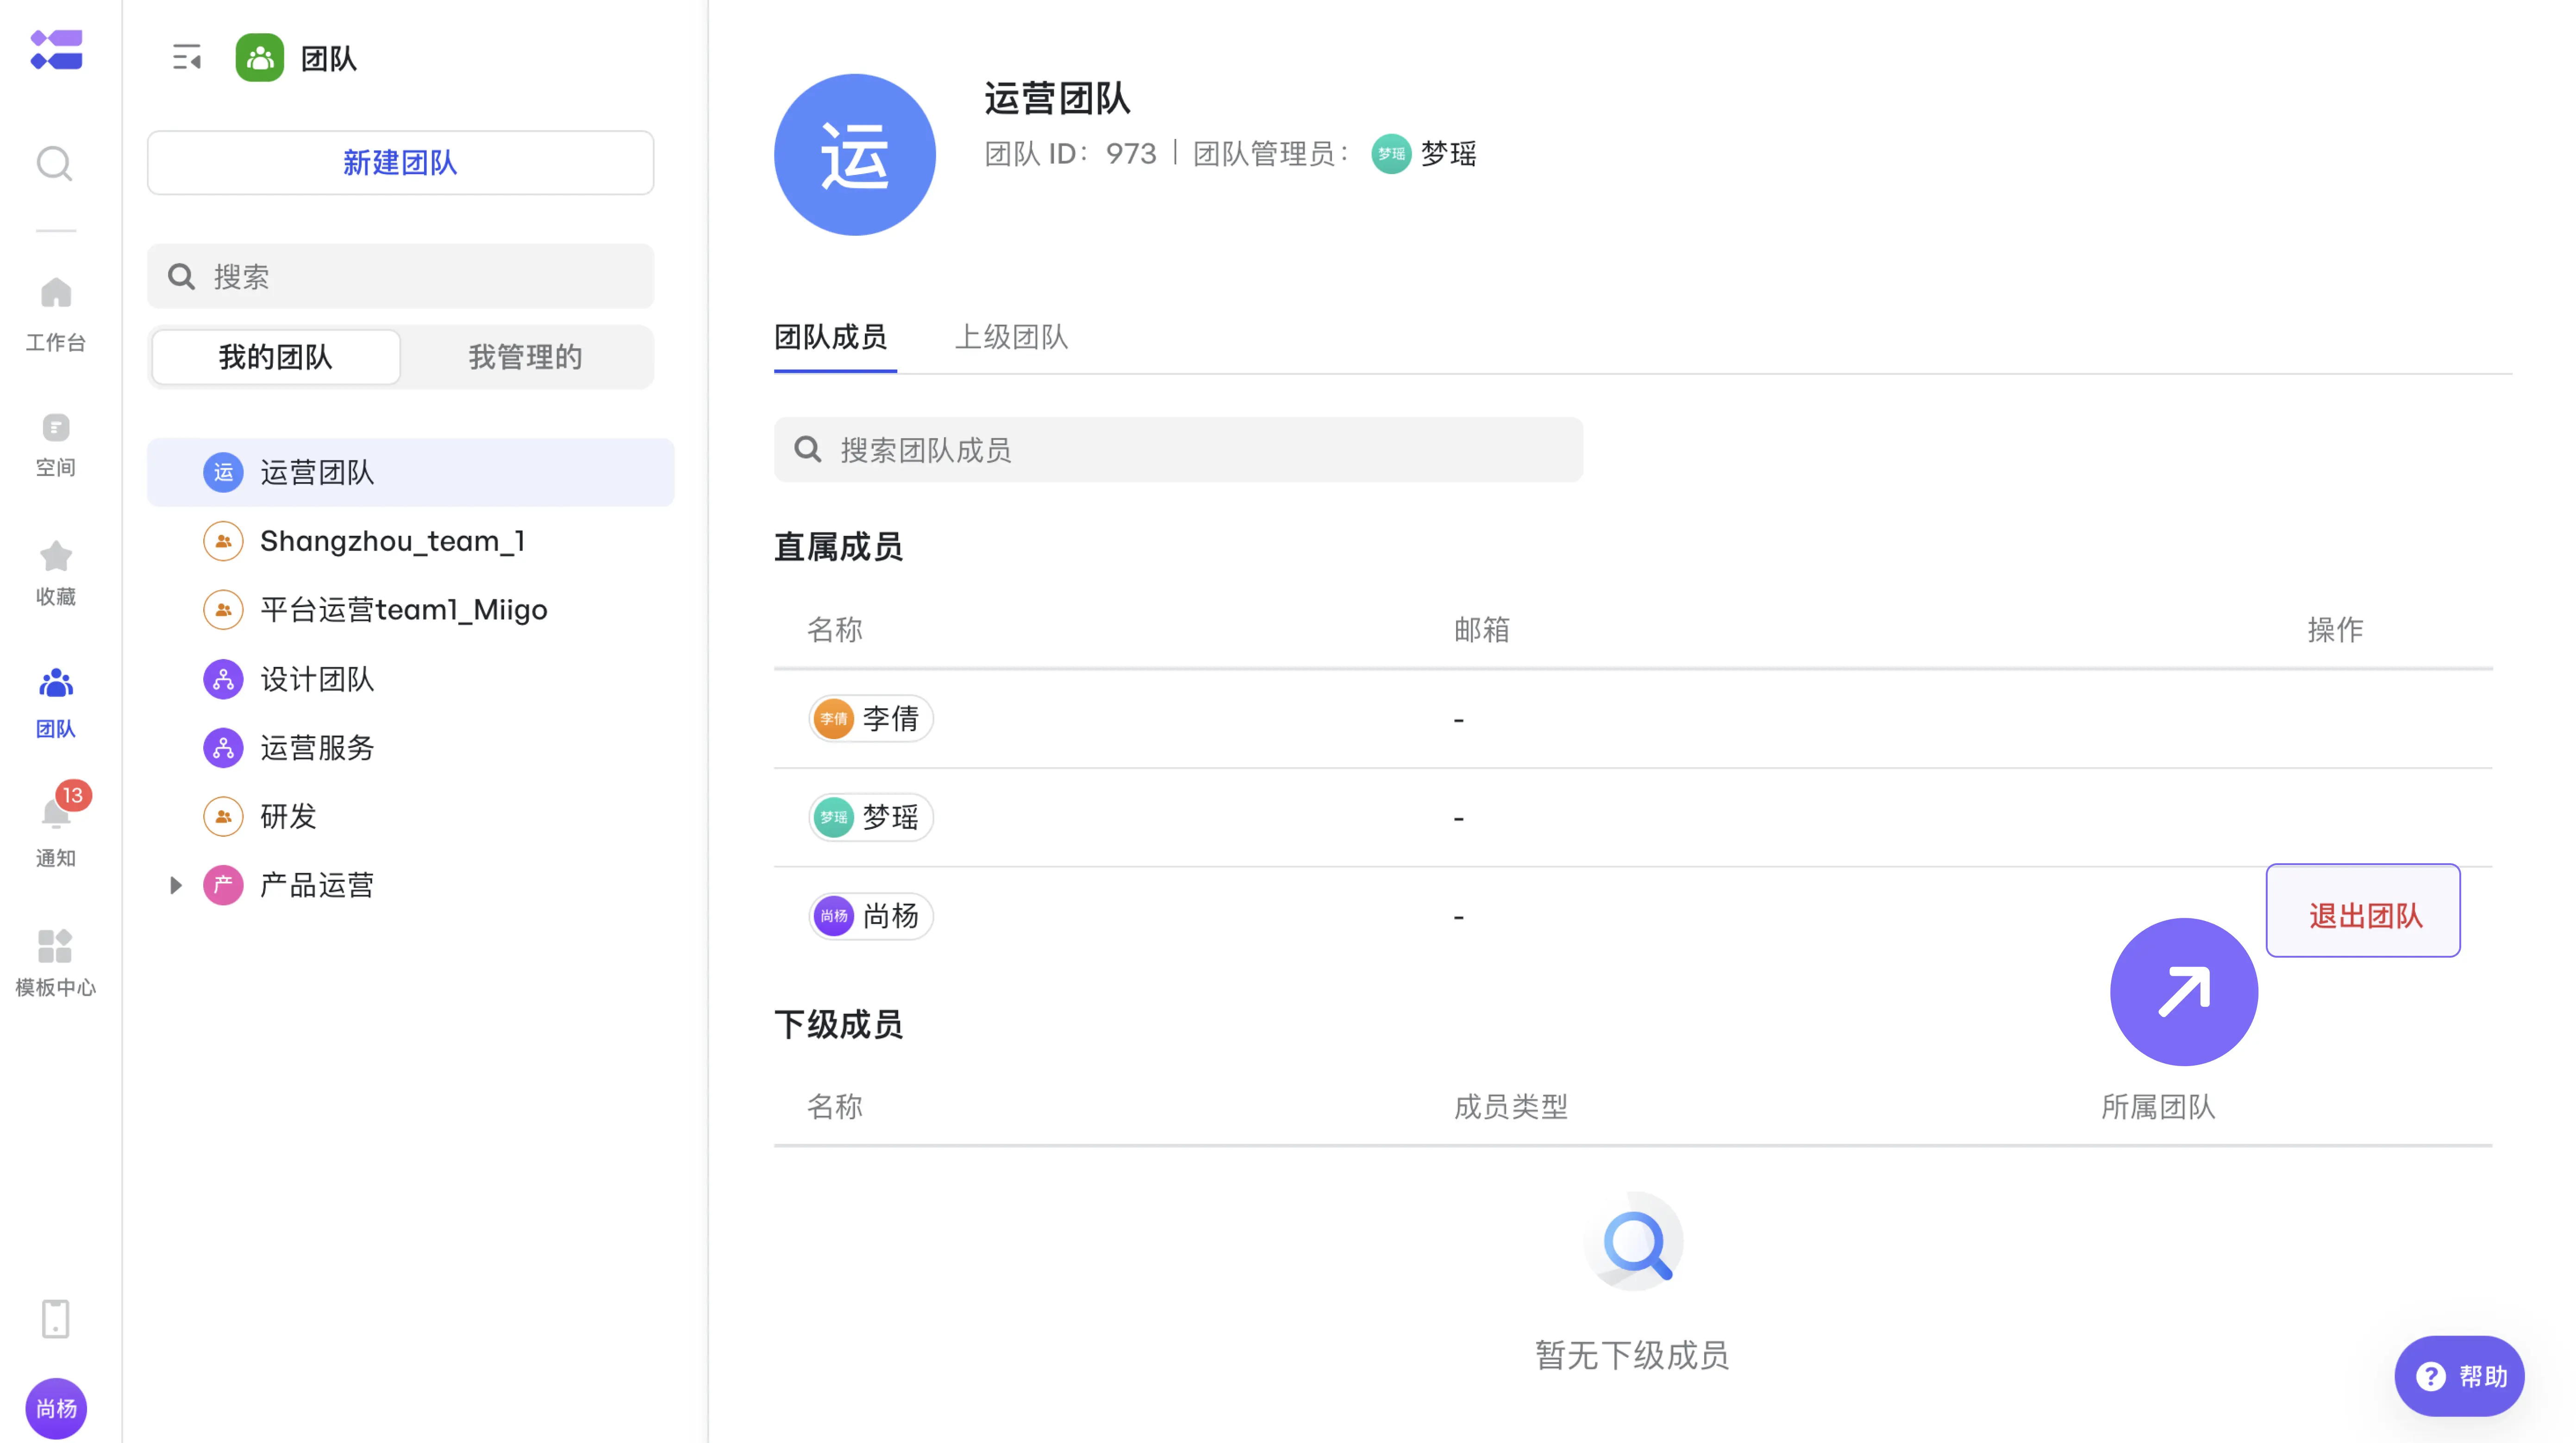Select 产品运营 in team list
Viewport: 2576px width, 1443px height.
[411, 885]
